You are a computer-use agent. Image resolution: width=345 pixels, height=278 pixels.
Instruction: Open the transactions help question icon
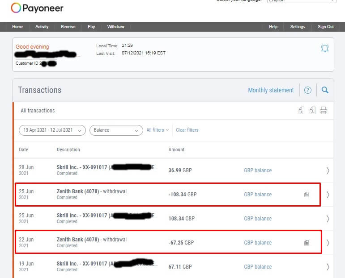307,90
